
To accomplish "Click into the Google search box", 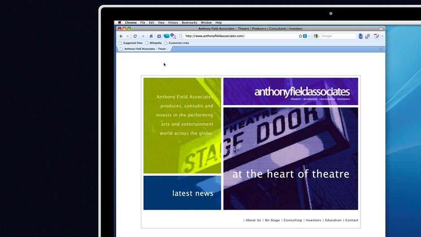I will [x=338, y=36].
